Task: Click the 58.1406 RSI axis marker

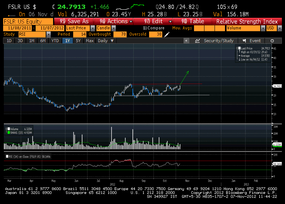Action: tap(277, 164)
